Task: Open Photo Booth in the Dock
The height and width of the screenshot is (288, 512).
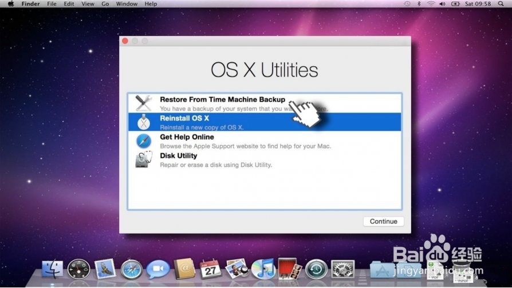Action: click(289, 269)
